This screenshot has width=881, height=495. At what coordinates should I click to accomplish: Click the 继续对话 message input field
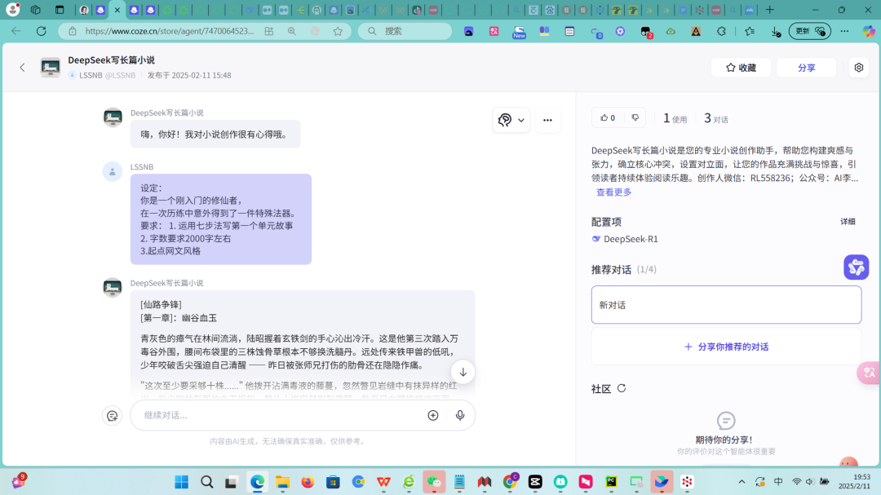click(x=281, y=415)
